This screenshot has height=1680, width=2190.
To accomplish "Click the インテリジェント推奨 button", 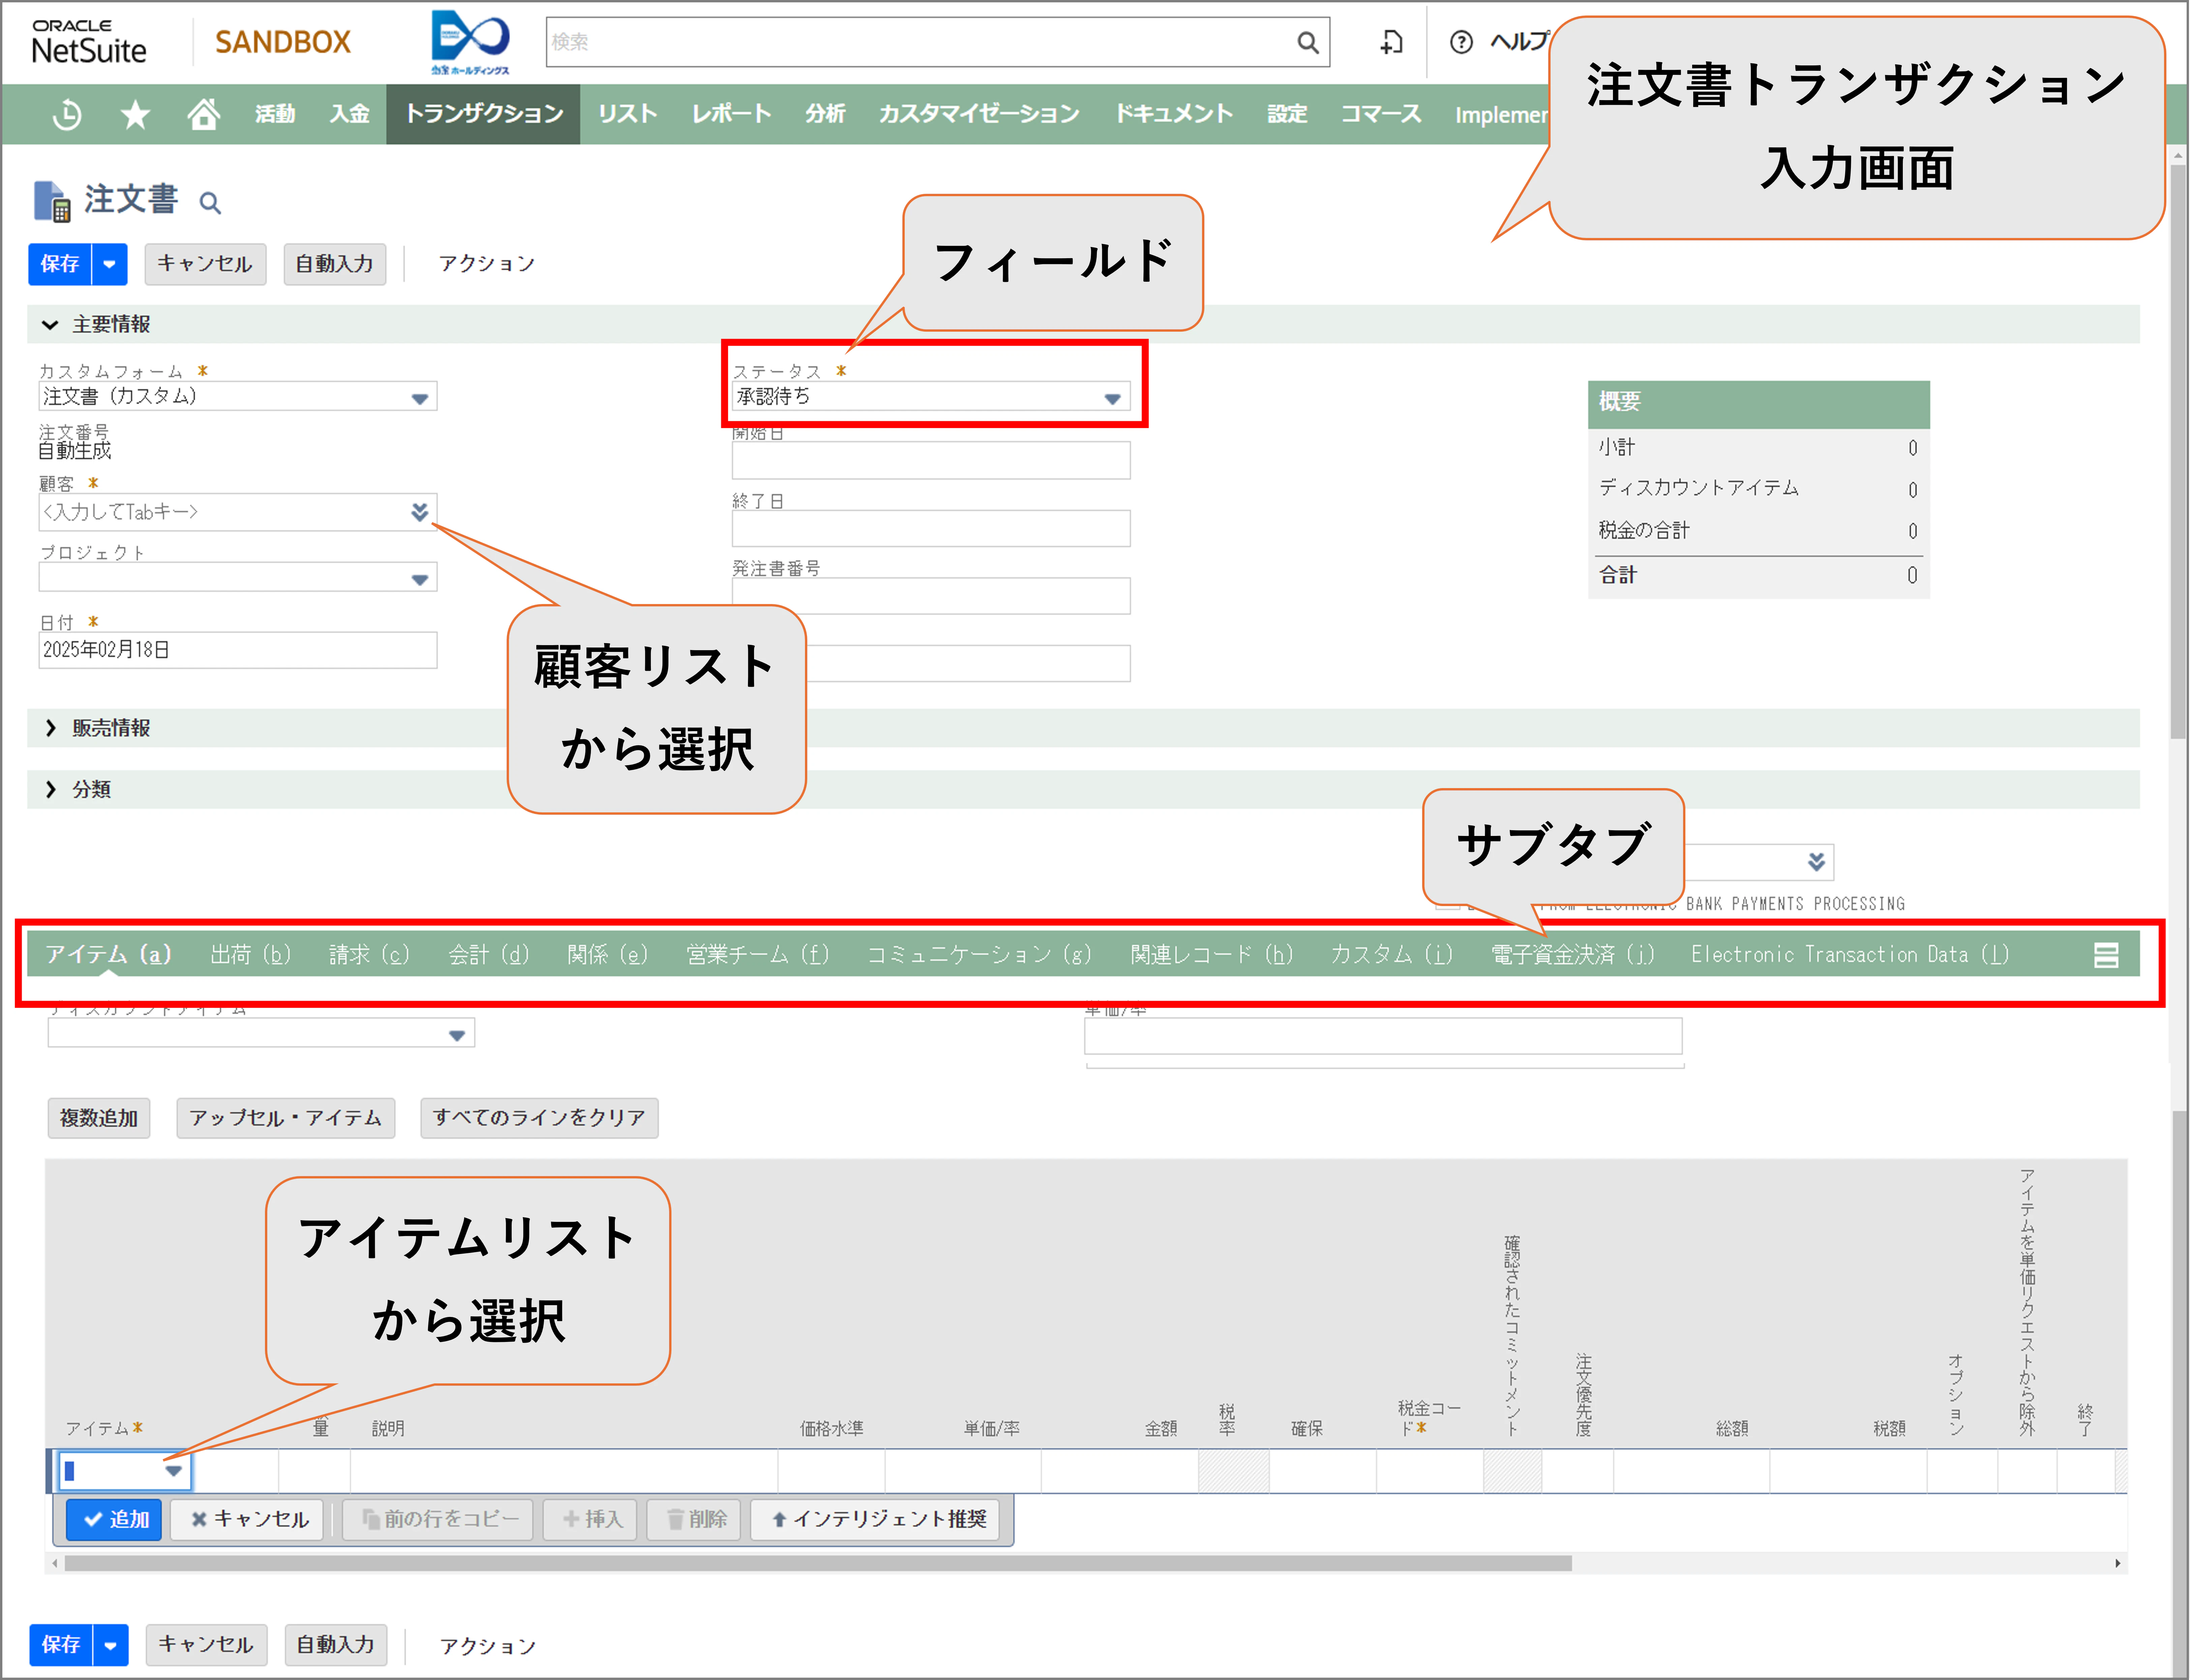I will [x=875, y=1520].
